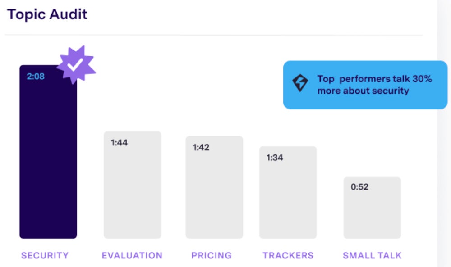This screenshot has height=267, width=451.
Task: Click the SECURITY topic label
Action: pyautogui.click(x=45, y=255)
